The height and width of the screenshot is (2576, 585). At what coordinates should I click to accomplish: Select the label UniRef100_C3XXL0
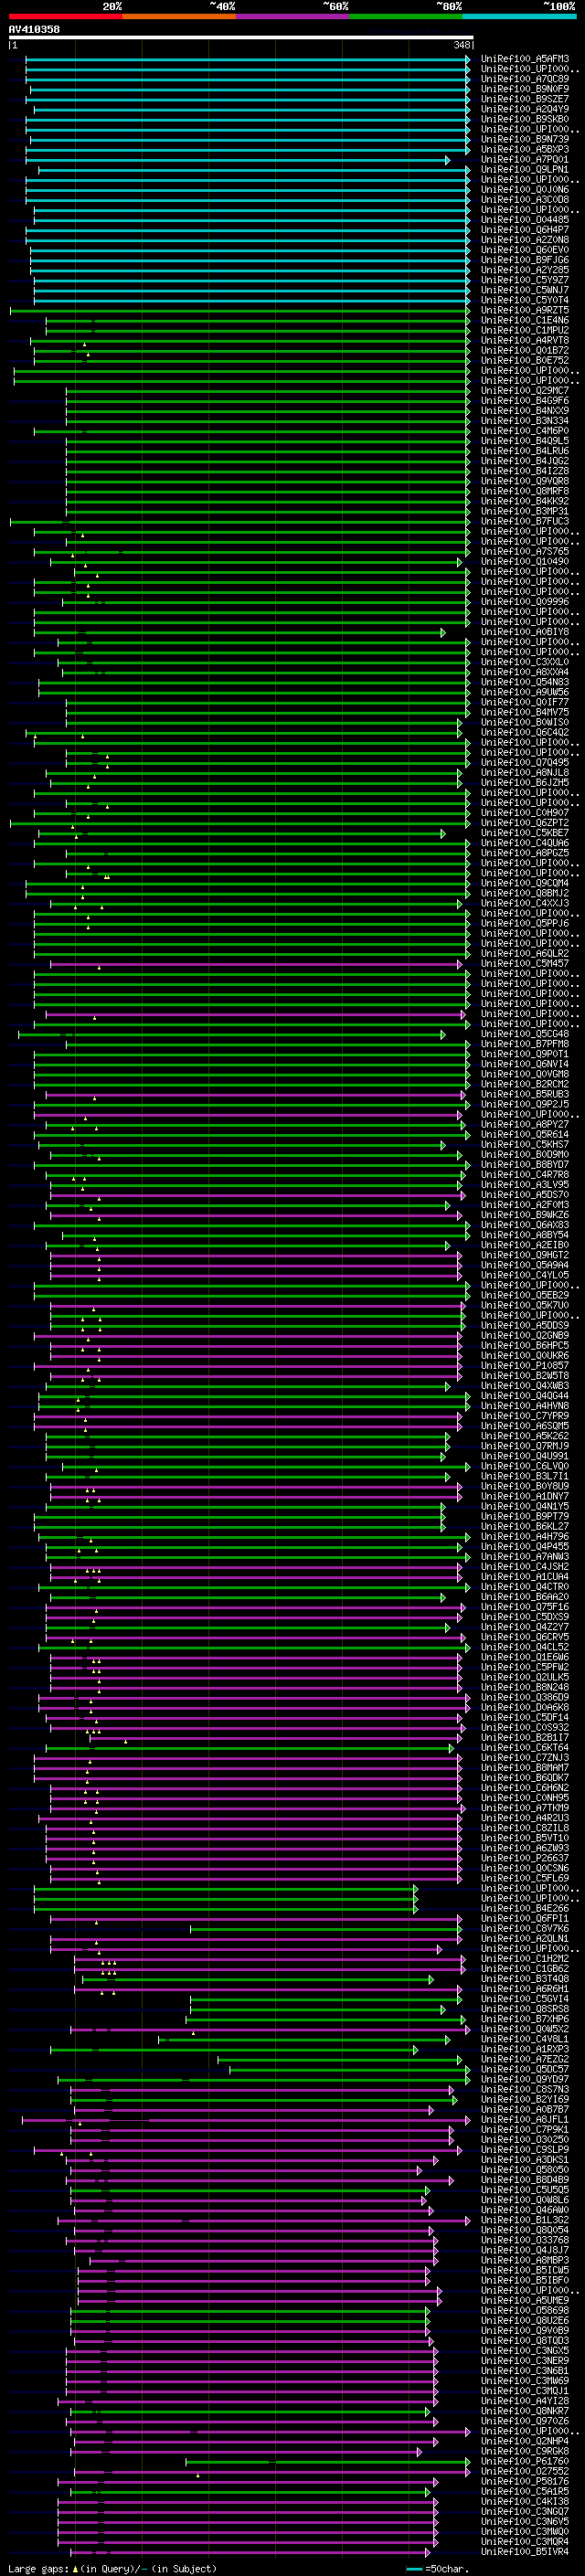(x=525, y=662)
